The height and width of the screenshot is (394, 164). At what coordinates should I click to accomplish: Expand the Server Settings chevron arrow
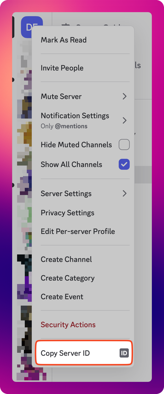tap(125, 193)
